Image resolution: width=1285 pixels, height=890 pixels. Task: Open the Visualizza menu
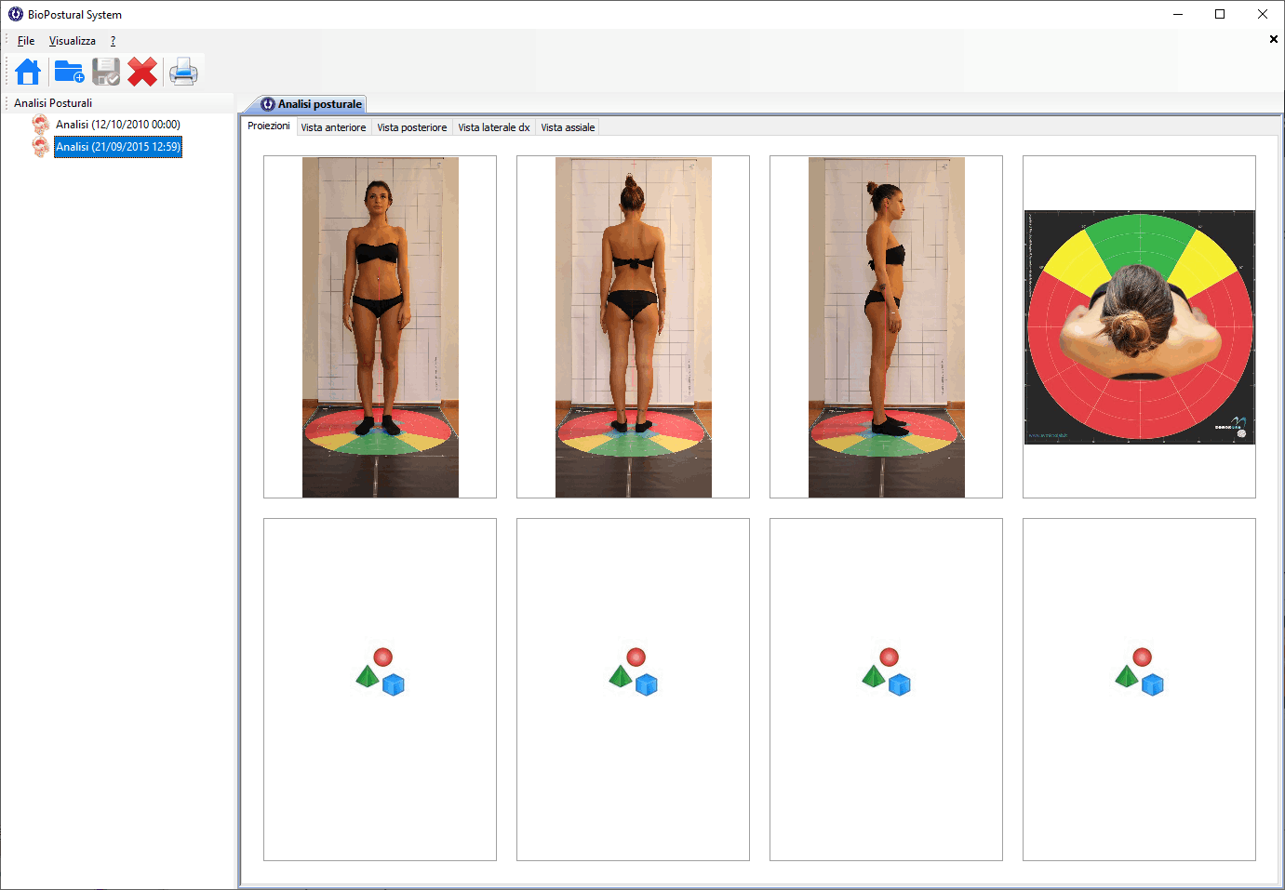(72, 41)
